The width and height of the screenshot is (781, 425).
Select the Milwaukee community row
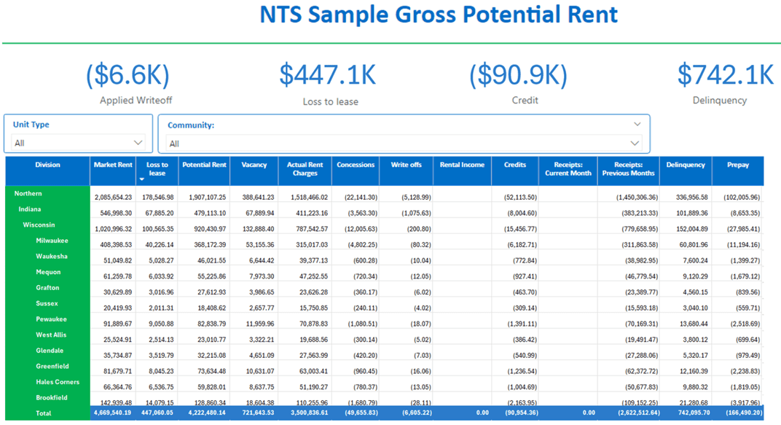point(52,241)
